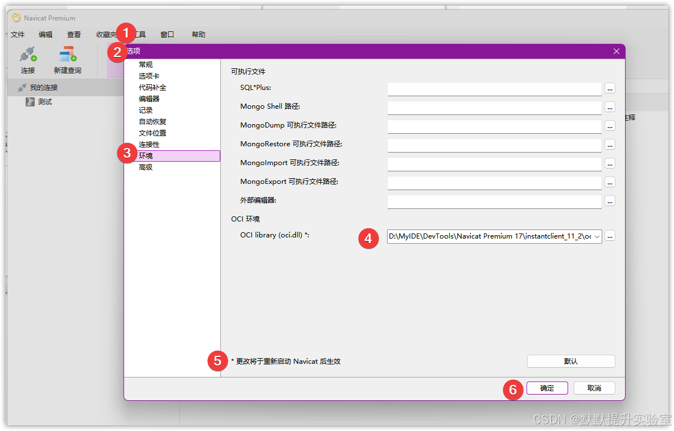Open the 编辑 menu

click(x=46, y=34)
